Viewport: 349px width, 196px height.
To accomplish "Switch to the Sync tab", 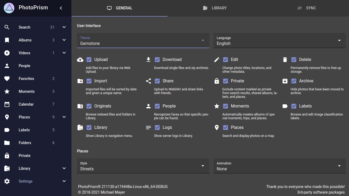I will coord(306,8).
